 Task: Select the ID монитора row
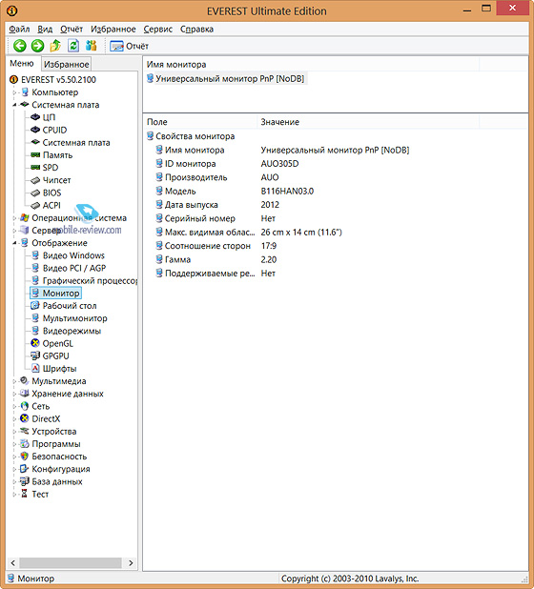[336, 164]
